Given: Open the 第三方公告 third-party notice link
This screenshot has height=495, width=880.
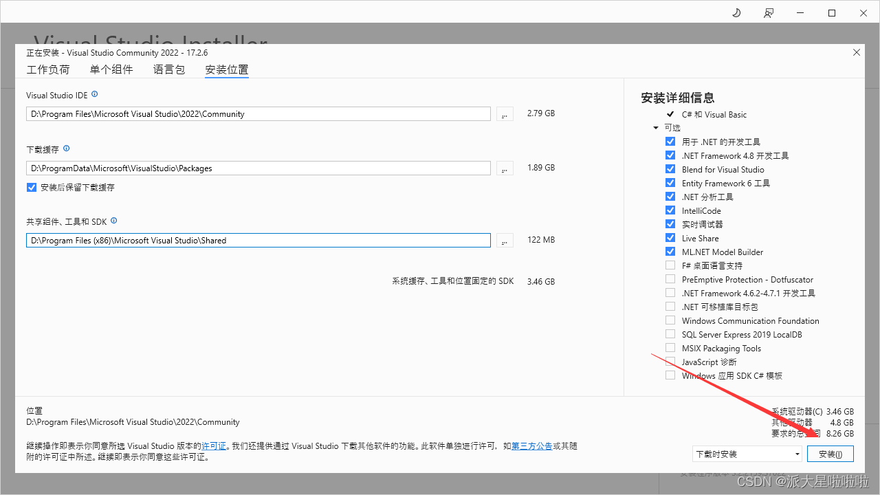Looking at the screenshot, I should click(531, 446).
